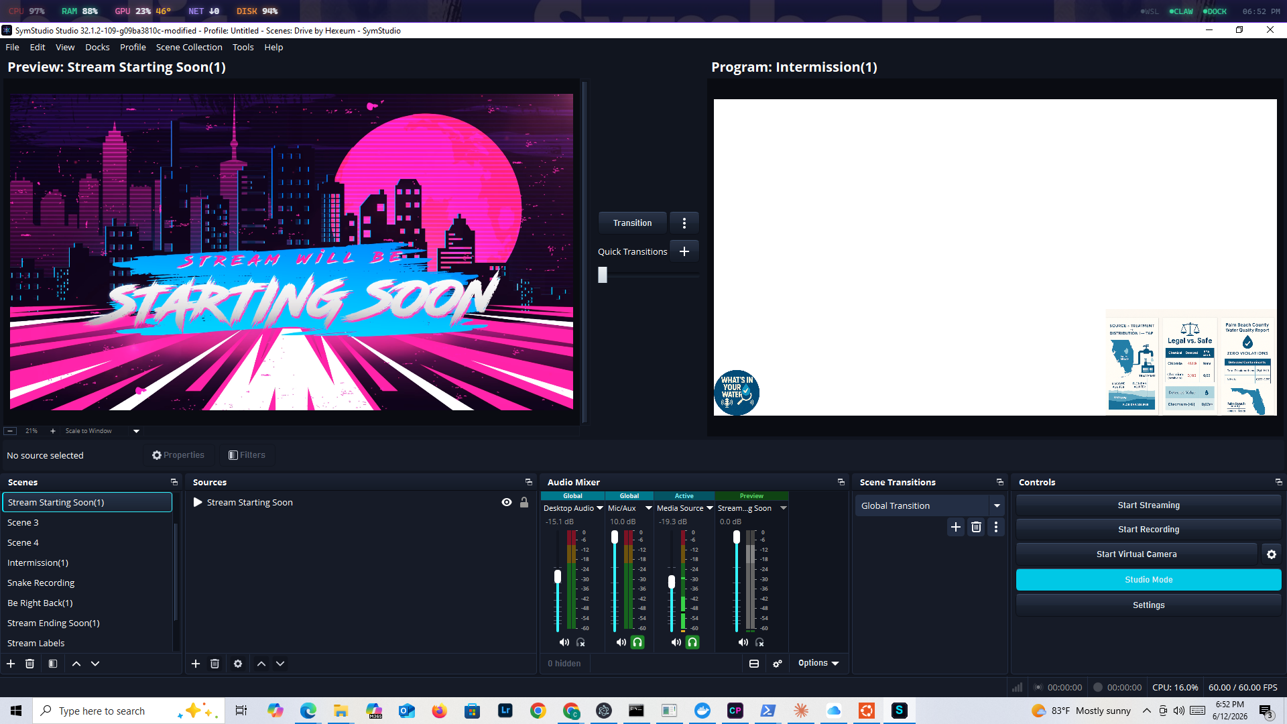Open transition properties three-dot menu
The image size is (1287, 724).
tap(996, 528)
